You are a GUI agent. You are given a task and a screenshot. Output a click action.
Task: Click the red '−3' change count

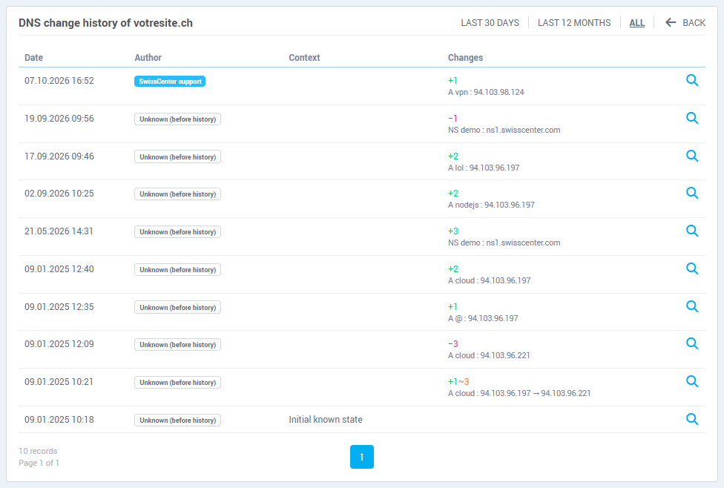(453, 344)
